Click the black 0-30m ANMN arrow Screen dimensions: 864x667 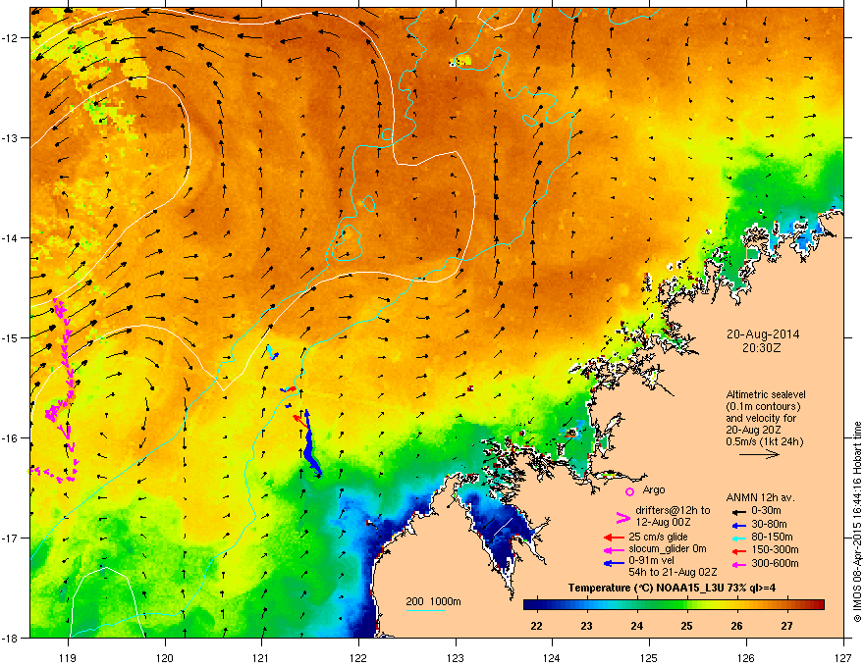[x=737, y=512]
